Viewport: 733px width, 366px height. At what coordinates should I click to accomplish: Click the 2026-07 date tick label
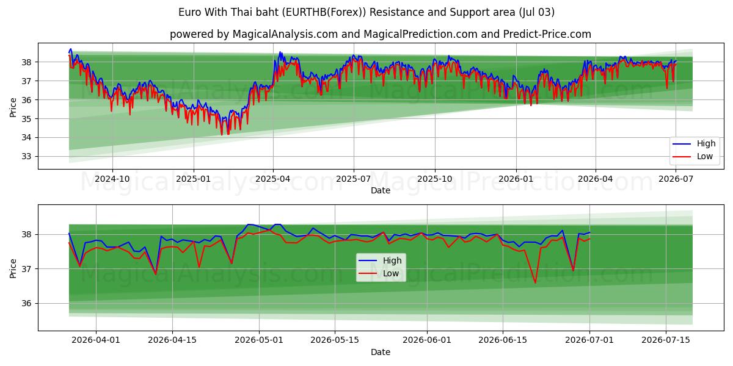[x=676, y=179]
